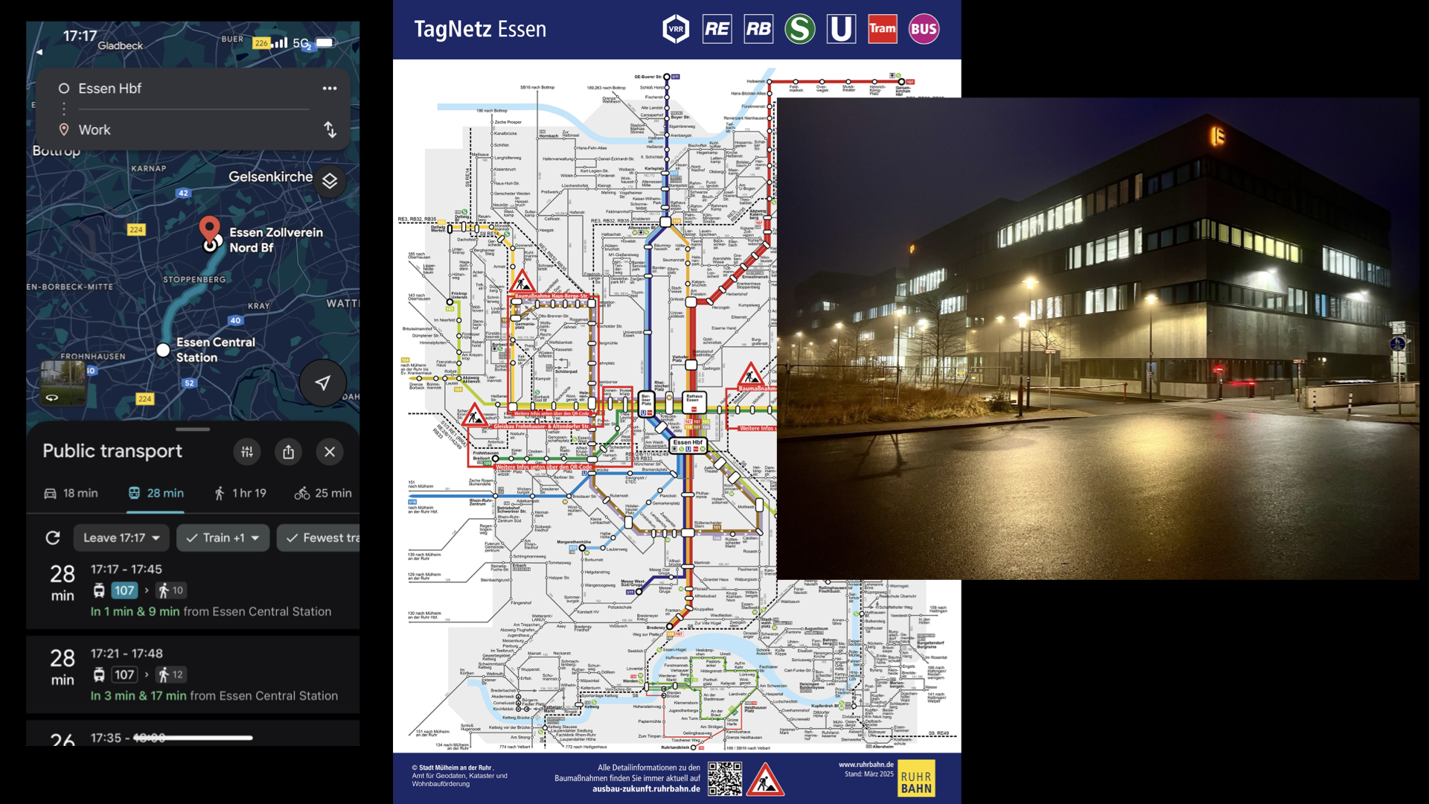
Task: Tap the Essen Central Station origin marker
Action: tap(163, 350)
